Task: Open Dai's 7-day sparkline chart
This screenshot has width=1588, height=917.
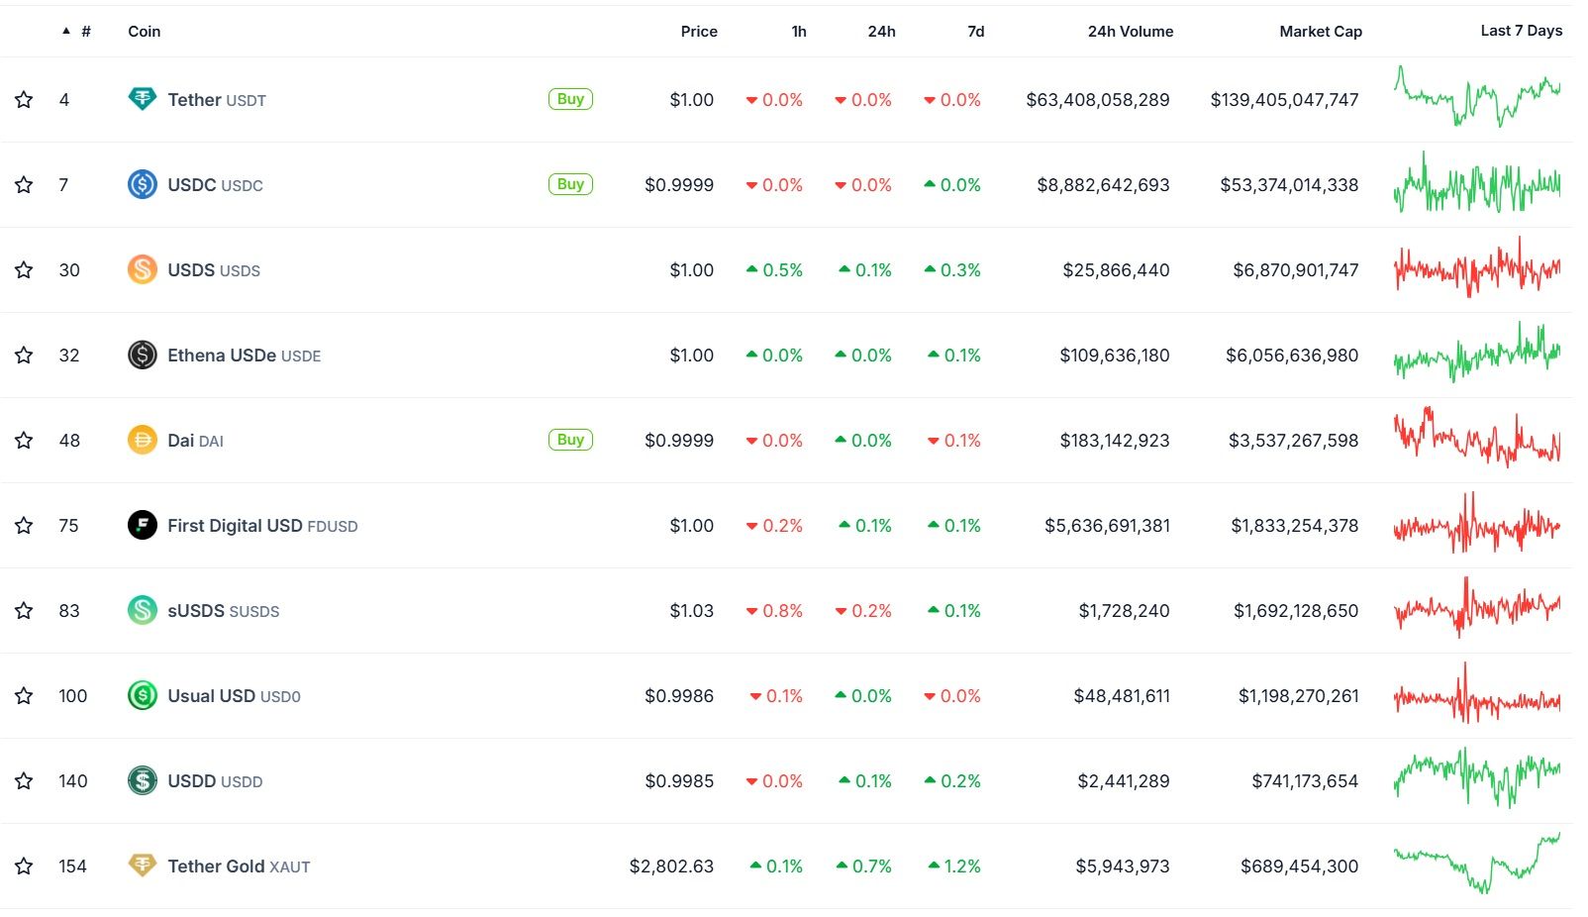Action: (x=1477, y=437)
